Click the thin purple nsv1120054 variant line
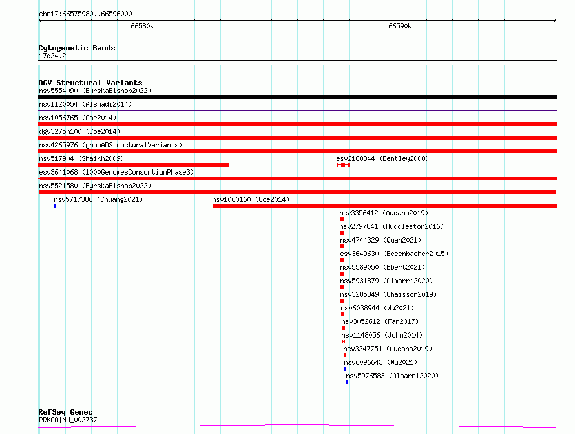Image resolution: width=575 pixels, height=434 pixels. [297, 110]
